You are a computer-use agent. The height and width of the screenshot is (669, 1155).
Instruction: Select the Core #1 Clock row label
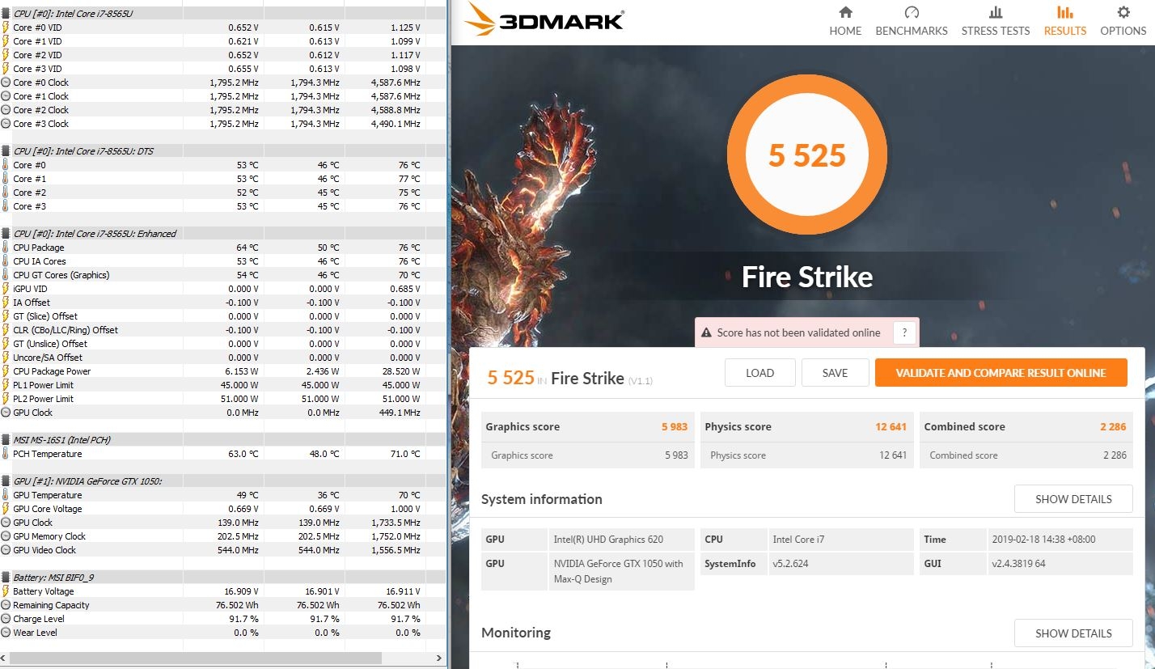point(40,96)
